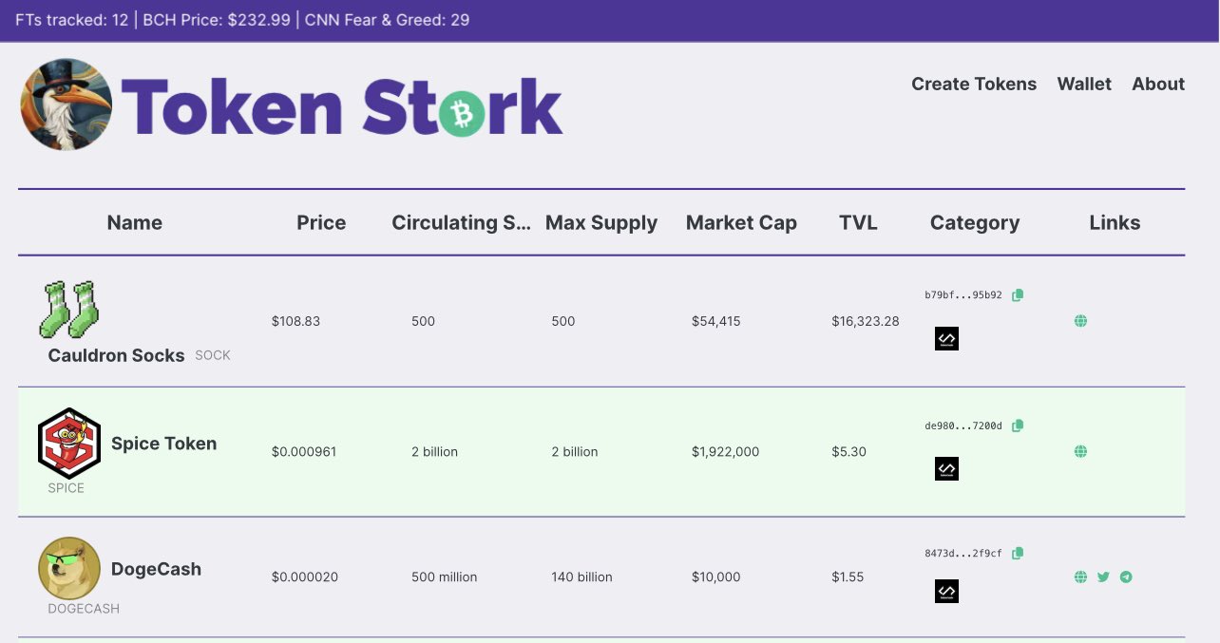Viewport: 1220px width, 643px height.
Task: Click the black category icon for Spice Token
Action: point(946,468)
